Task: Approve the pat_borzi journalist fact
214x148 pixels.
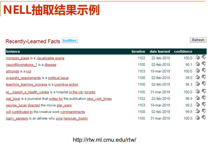Action: [197, 98]
